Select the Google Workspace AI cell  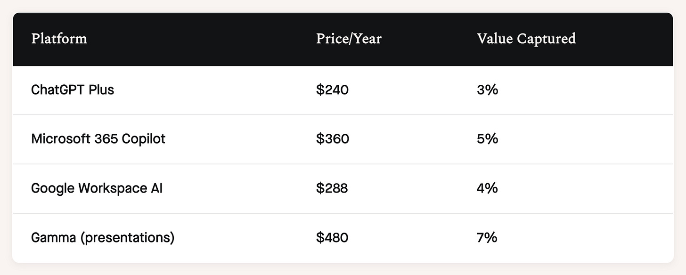tap(97, 188)
